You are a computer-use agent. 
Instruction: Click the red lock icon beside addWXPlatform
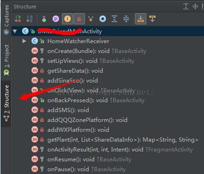42,130
